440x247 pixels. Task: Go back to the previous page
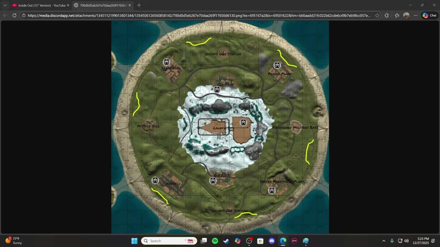tap(5, 15)
